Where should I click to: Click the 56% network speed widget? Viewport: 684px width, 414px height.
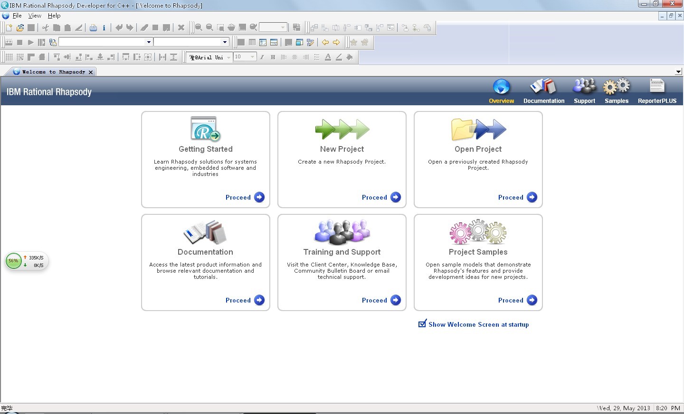point(26,261)
